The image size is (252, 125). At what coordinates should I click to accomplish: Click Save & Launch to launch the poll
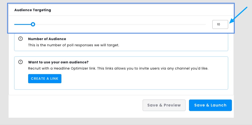tap(210, 105)
